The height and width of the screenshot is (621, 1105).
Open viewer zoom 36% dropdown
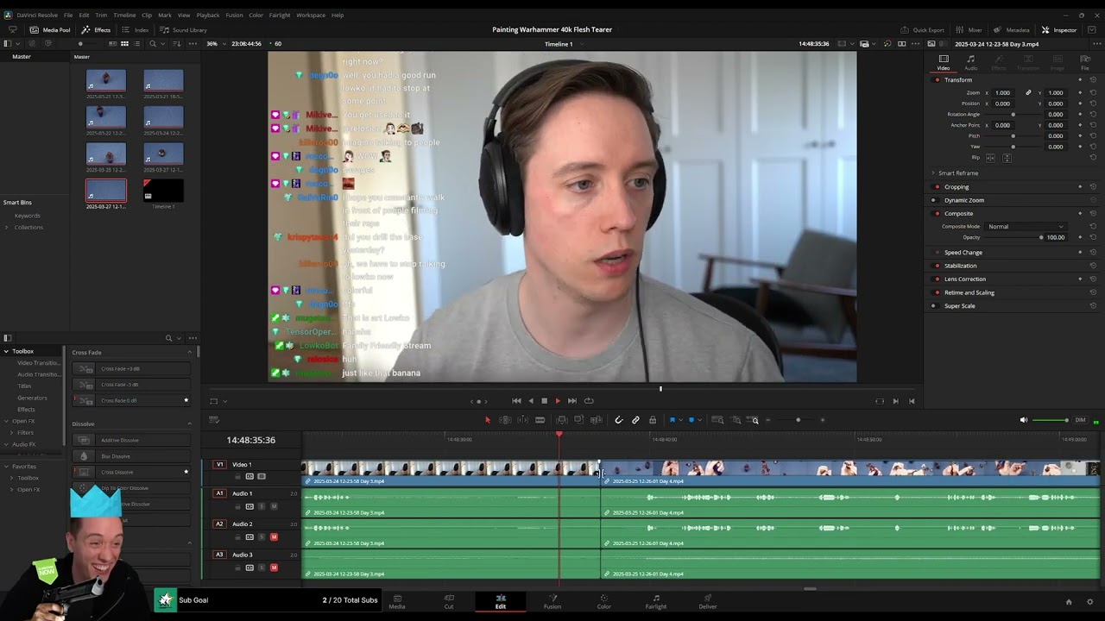pyautogui.click(x=217, y=44)
